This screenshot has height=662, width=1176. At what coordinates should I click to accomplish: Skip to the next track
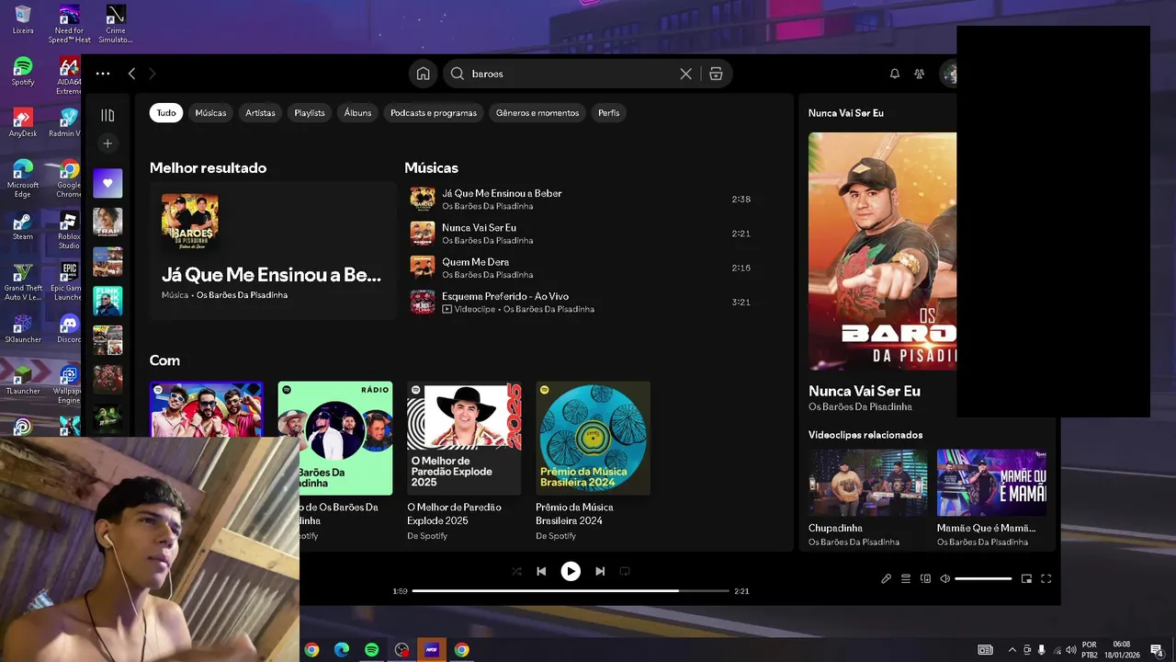(x=600, y=571)
